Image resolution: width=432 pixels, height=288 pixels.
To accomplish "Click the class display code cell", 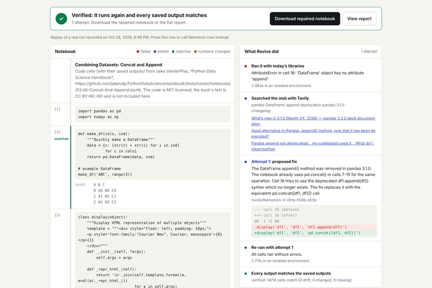I will pyautogui.click(x=153, y=251).
